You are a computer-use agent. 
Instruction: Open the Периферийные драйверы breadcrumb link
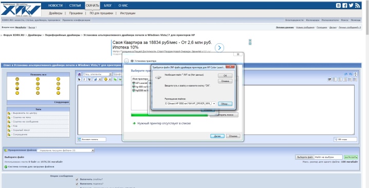coord(63,35)
